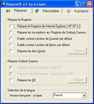94x104 pixels.
Task: Select the Réparer les liens brisés checkbox
Action: [11, 51]
